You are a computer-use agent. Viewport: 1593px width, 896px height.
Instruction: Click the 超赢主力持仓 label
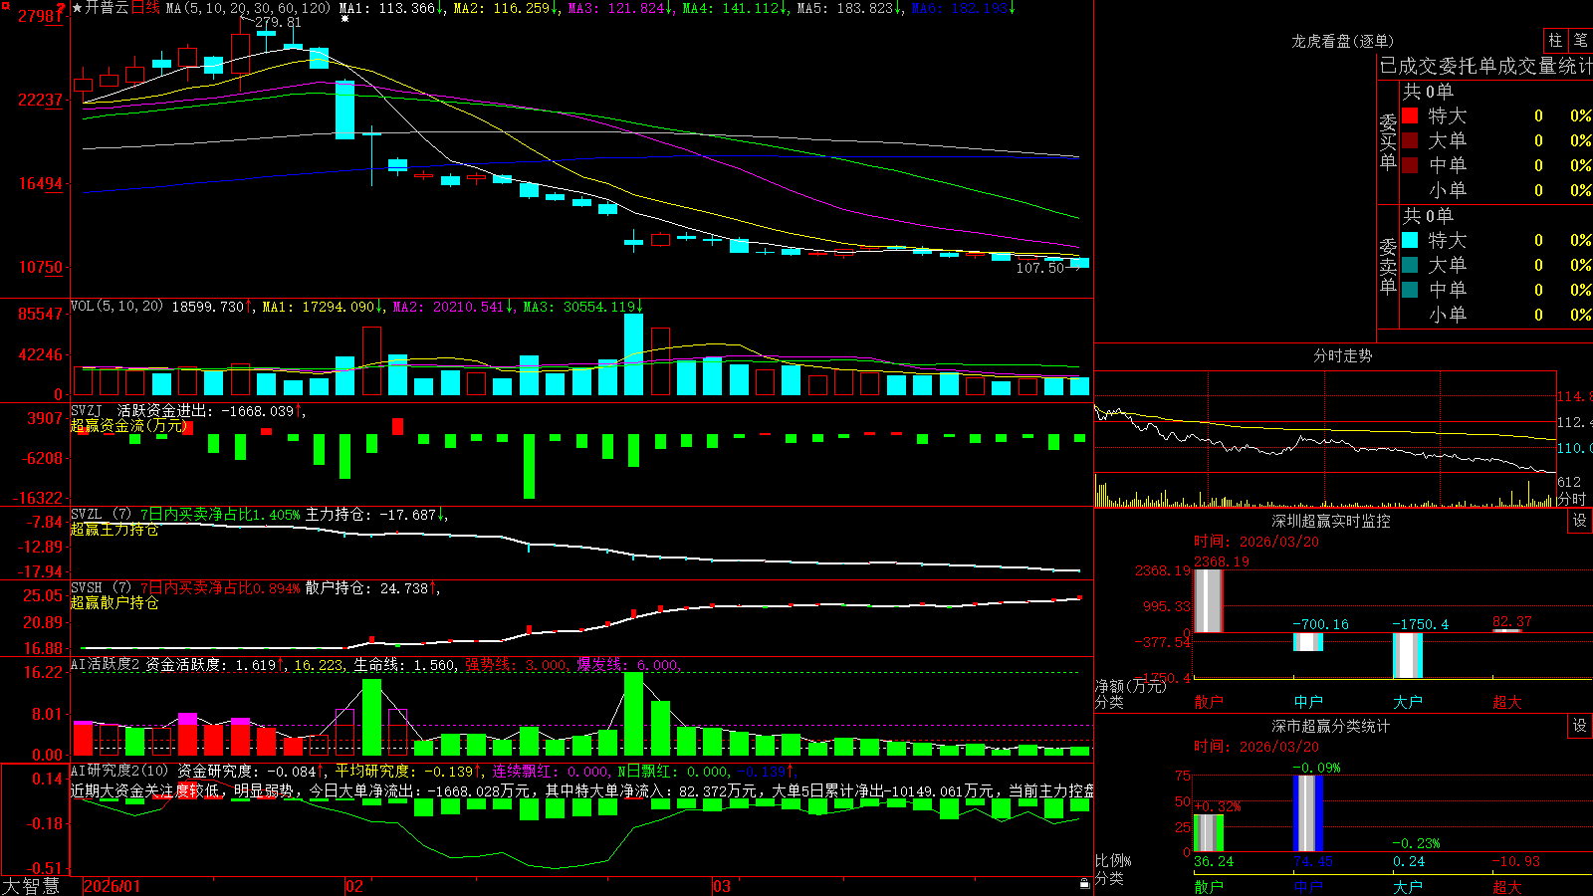coord(114,529)
